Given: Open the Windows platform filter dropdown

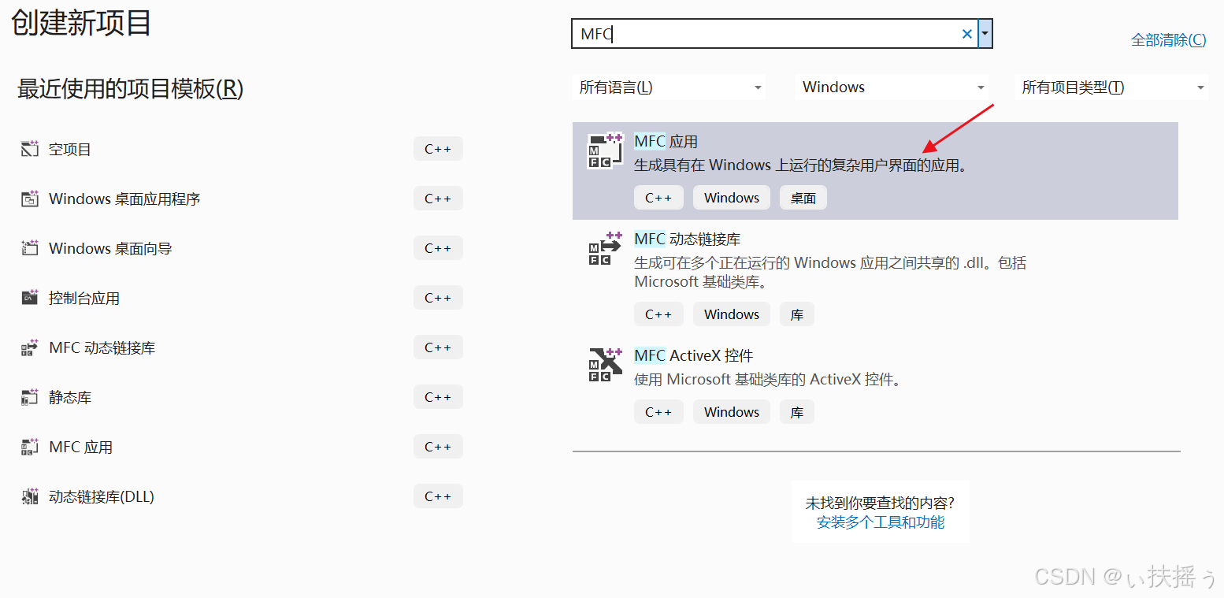Looking at the screenshot, I should point(893,87).
